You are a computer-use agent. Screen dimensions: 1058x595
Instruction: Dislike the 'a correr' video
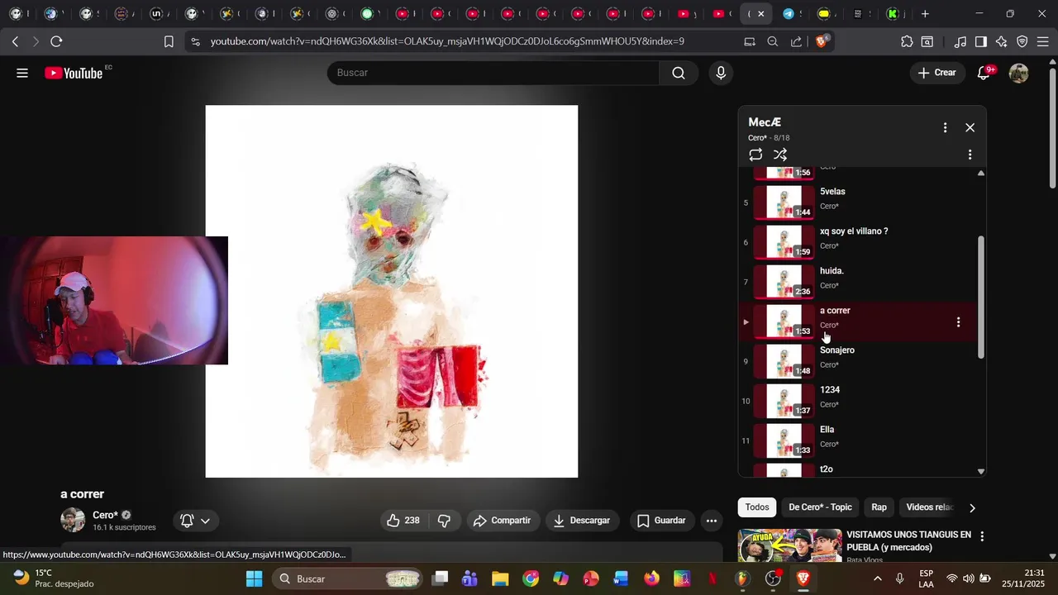(x=444, y=521)
